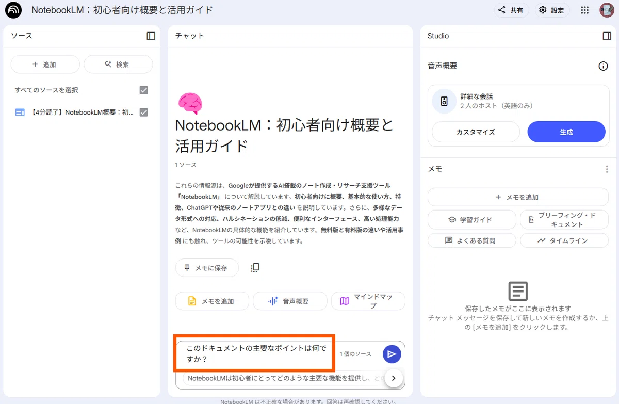Click the 詳細な会話 audio overview icon
The height and width of the screenshot is (404, 619).
coord(444,101)
